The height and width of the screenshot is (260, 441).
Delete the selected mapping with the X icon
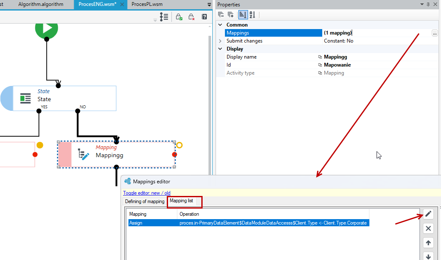(428, 228)
